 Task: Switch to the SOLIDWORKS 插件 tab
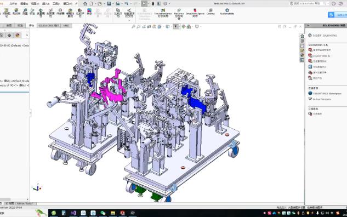click(x=49, y=25)
